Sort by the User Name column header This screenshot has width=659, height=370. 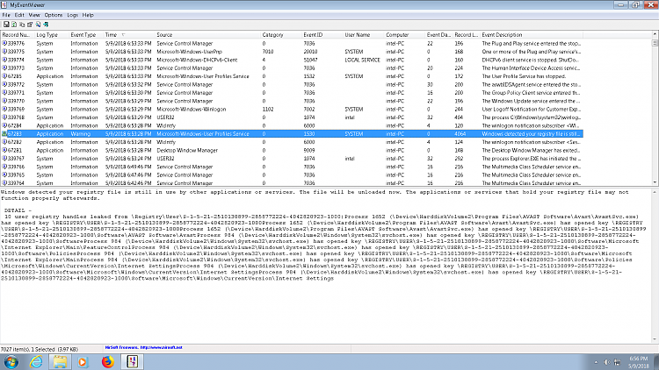(x=364, y=35)
